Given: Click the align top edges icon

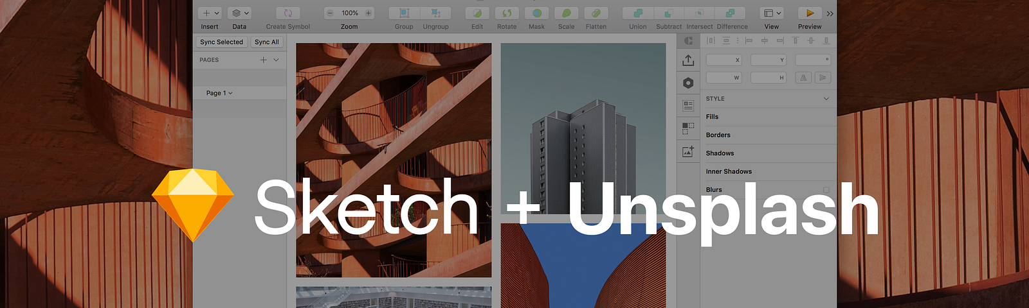Looking at the screenshot, I should 796,40.
